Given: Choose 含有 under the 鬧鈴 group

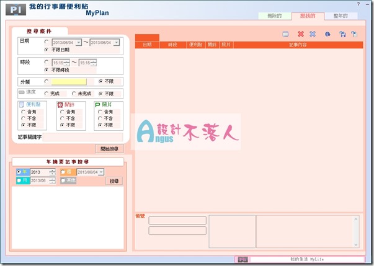Looking at the screenshot, I should click(x=60, y=112).
